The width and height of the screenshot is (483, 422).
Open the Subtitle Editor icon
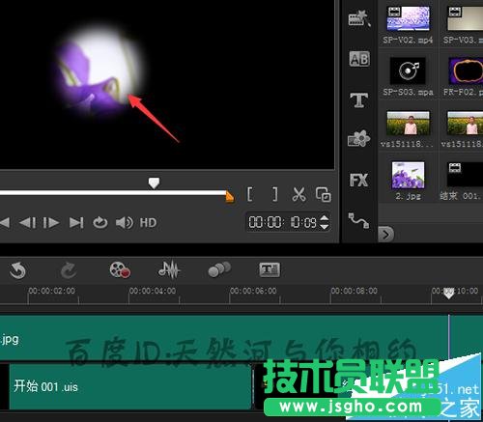pos(270,269)
